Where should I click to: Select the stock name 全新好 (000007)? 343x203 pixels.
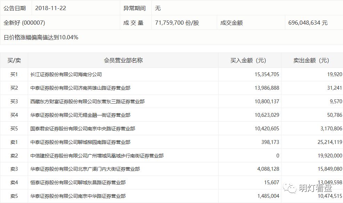[x=24, y=23]
